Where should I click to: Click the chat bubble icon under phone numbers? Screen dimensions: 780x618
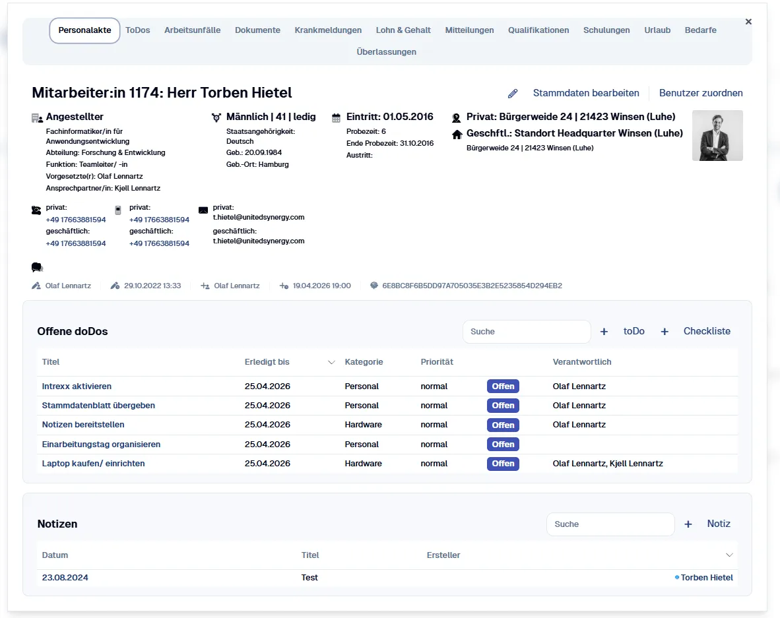pos(37,267)
